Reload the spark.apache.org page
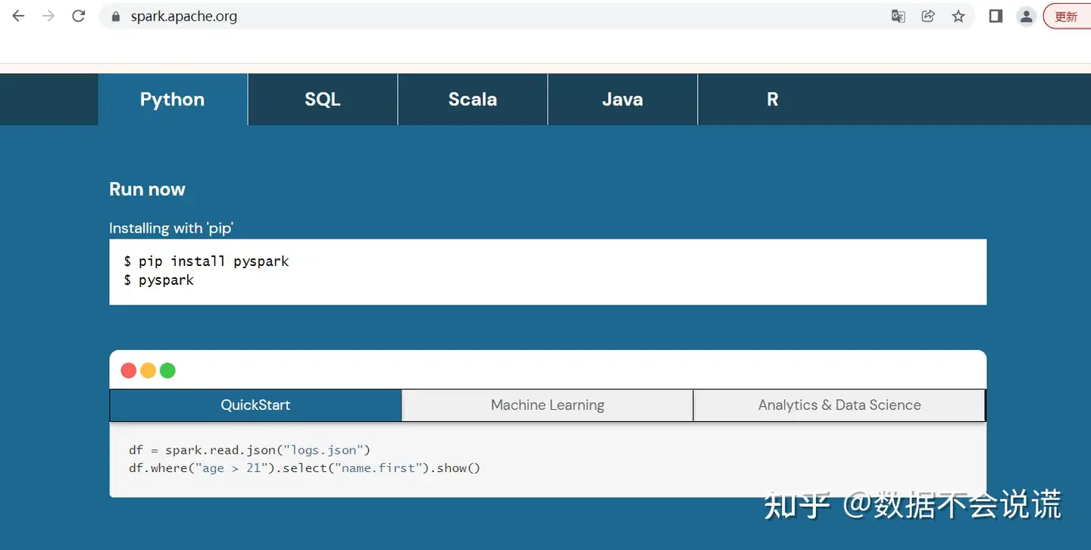 coord(79,16)
